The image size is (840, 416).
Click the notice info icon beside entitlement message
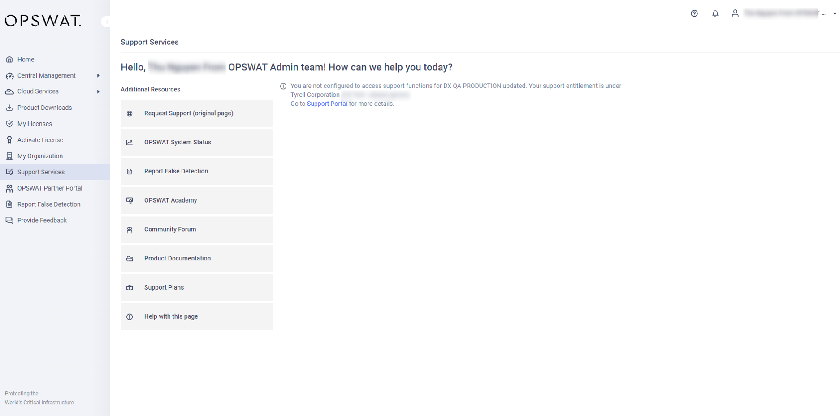[283, 86]
